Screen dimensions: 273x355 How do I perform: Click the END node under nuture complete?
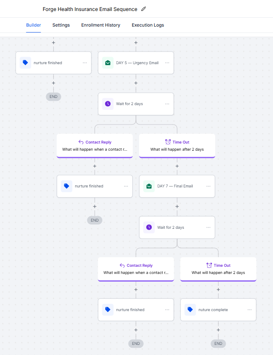[x=218, y=344]
